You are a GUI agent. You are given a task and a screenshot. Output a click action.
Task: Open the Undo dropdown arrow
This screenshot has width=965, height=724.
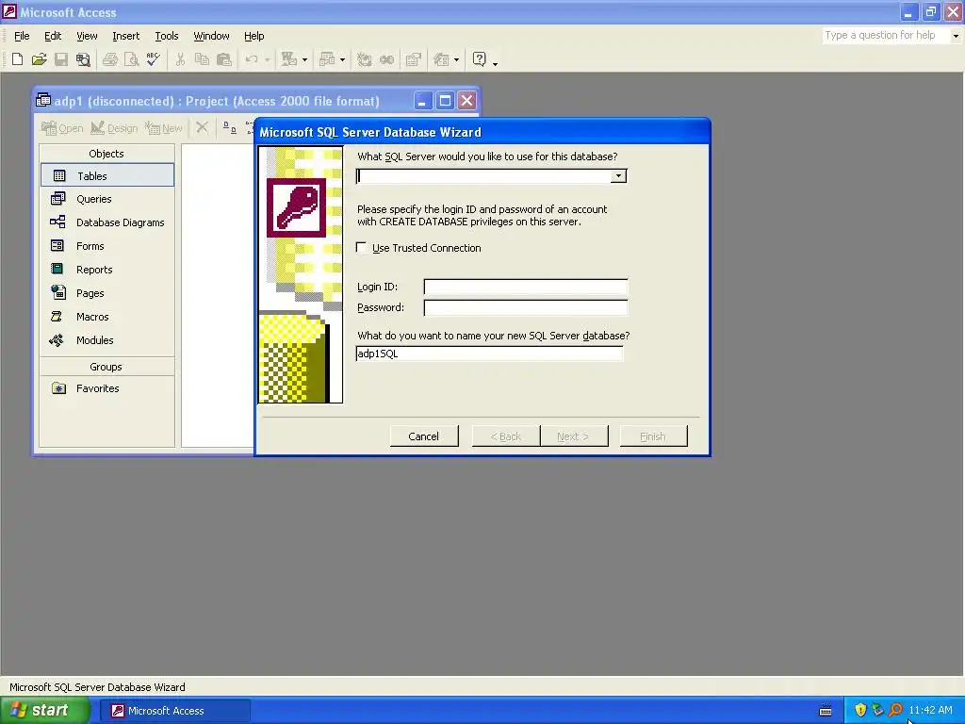[267, 59]
